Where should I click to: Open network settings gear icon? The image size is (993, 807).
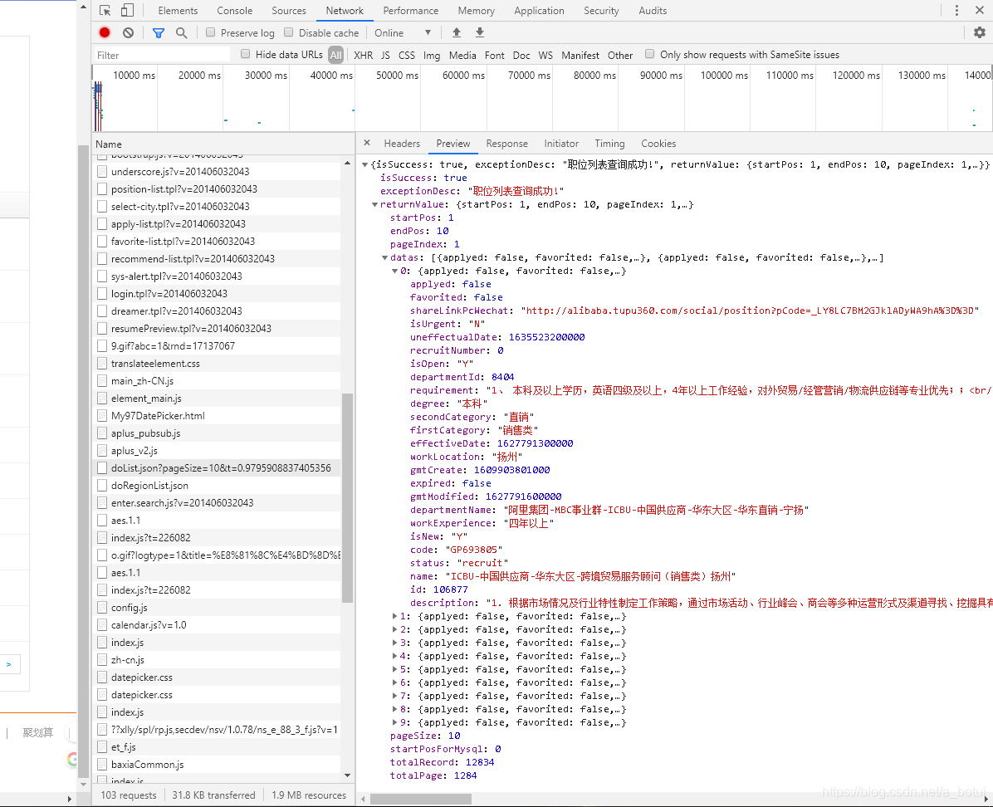(979, 32)
